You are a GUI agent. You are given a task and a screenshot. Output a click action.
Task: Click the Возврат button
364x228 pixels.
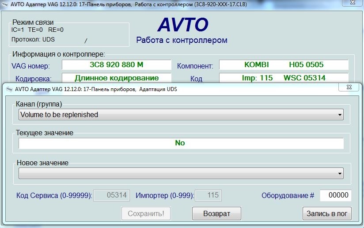216,213
